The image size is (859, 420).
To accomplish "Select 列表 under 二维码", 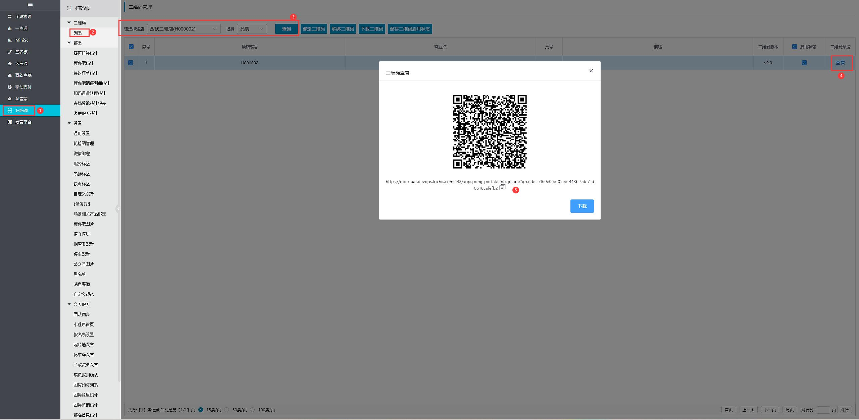I will click(x=78, y=33).
